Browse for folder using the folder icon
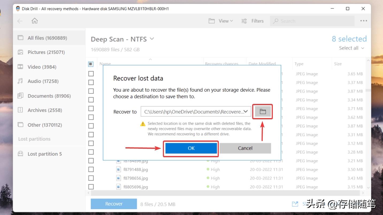 [x=263, y=112]
